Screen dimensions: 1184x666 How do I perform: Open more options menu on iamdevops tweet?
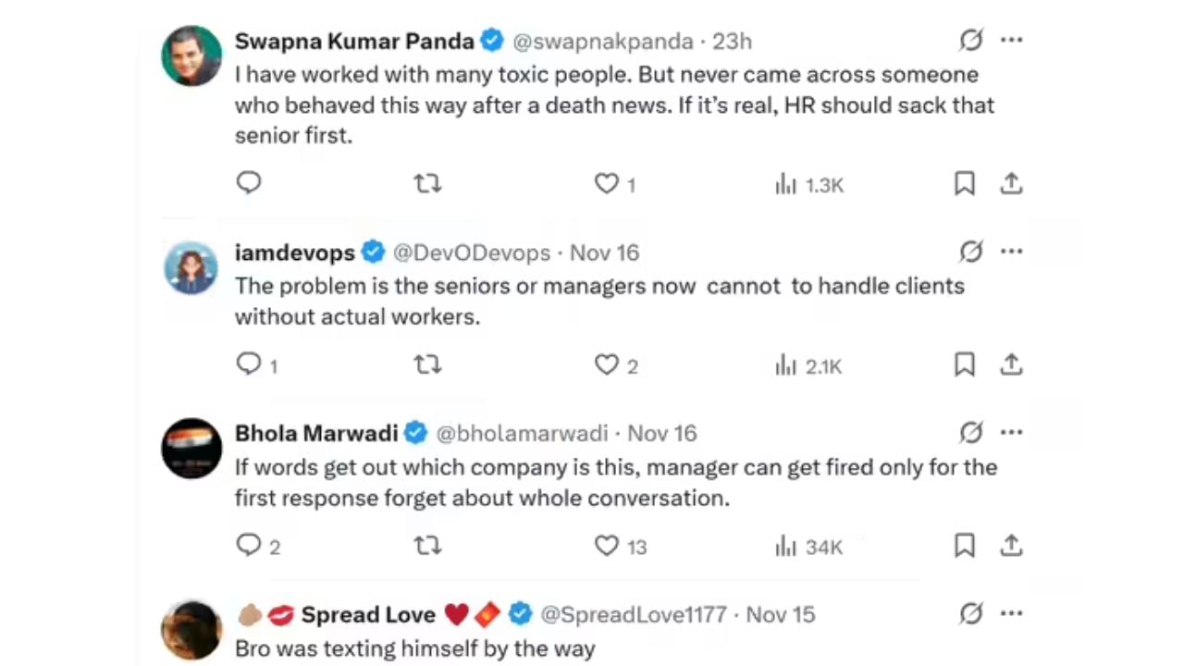(x=1012, y=251)
